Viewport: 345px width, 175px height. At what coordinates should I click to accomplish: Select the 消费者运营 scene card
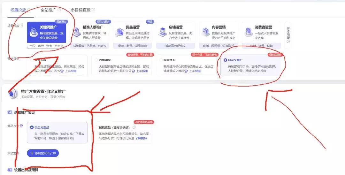click(261, 35)
